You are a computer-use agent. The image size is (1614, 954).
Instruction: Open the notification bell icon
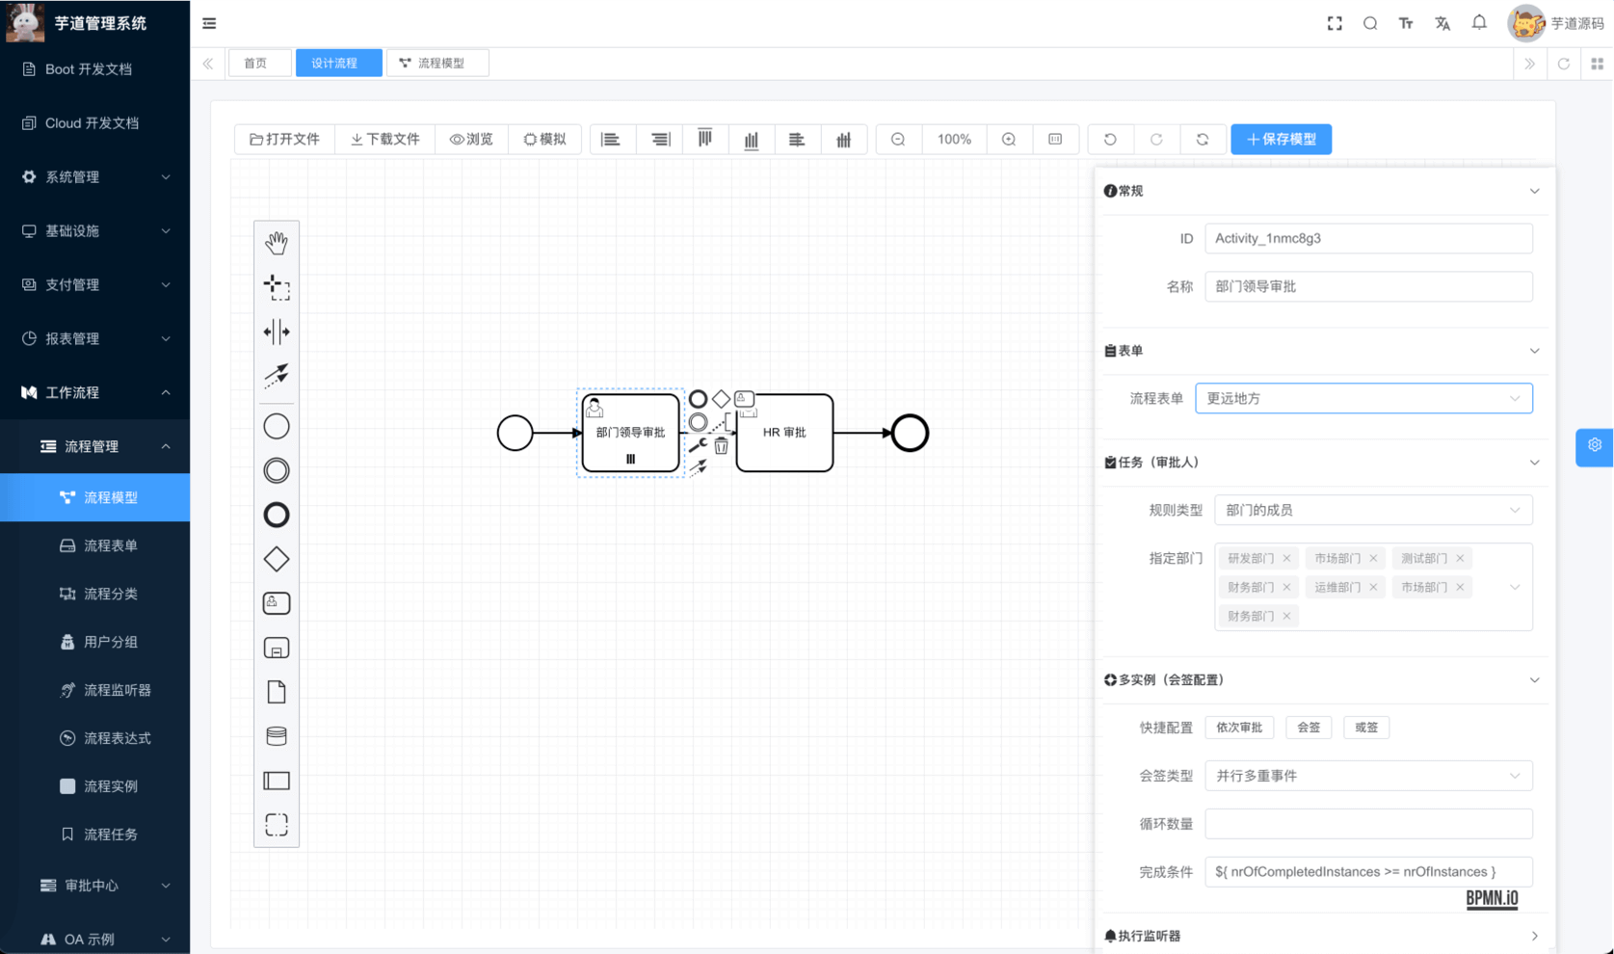click(1479, 23)
